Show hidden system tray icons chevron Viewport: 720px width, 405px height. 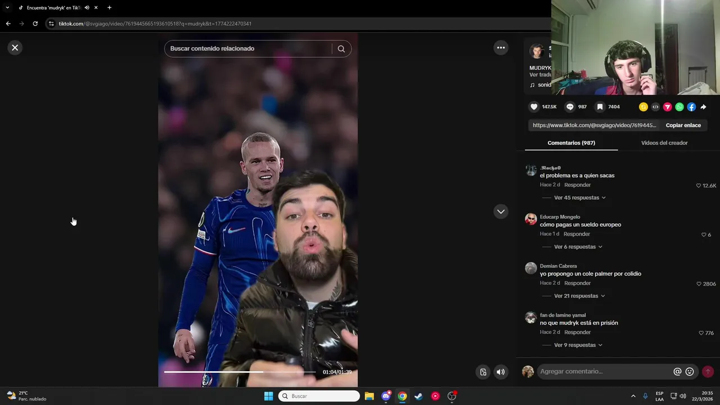tap(633, 396)
